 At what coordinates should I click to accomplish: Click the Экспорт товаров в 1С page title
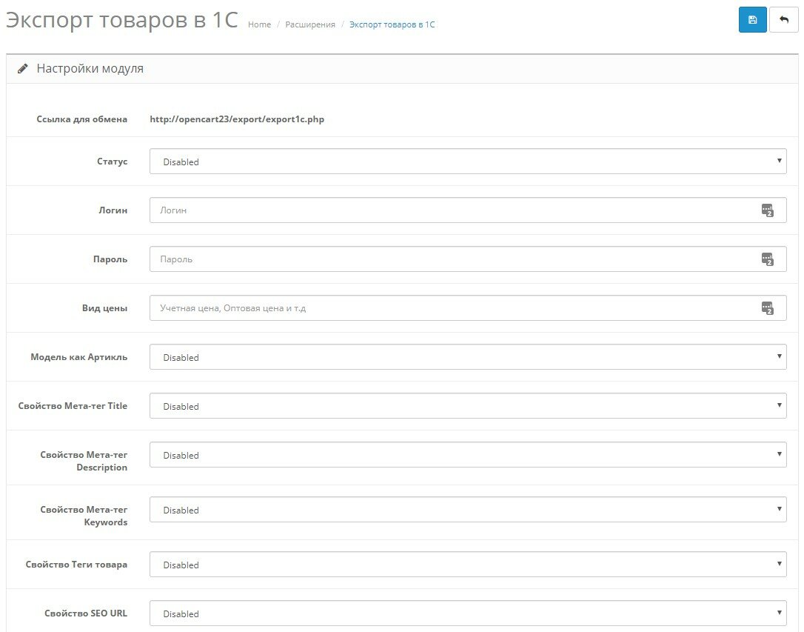(x=122, y=21)
